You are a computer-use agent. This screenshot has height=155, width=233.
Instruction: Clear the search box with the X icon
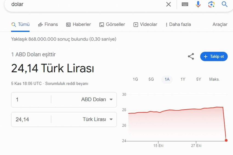click(169, 4)
